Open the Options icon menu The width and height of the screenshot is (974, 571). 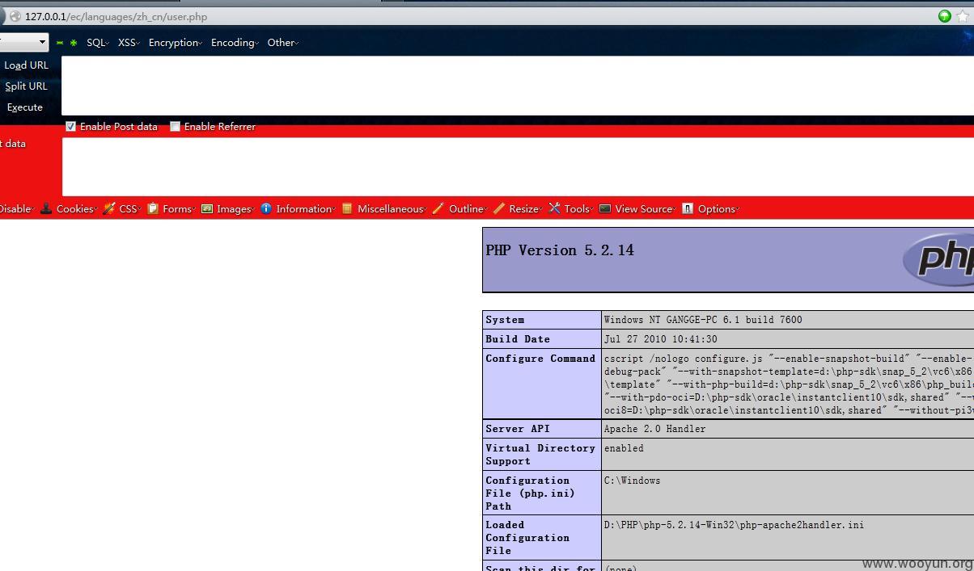tap(688, 208)
